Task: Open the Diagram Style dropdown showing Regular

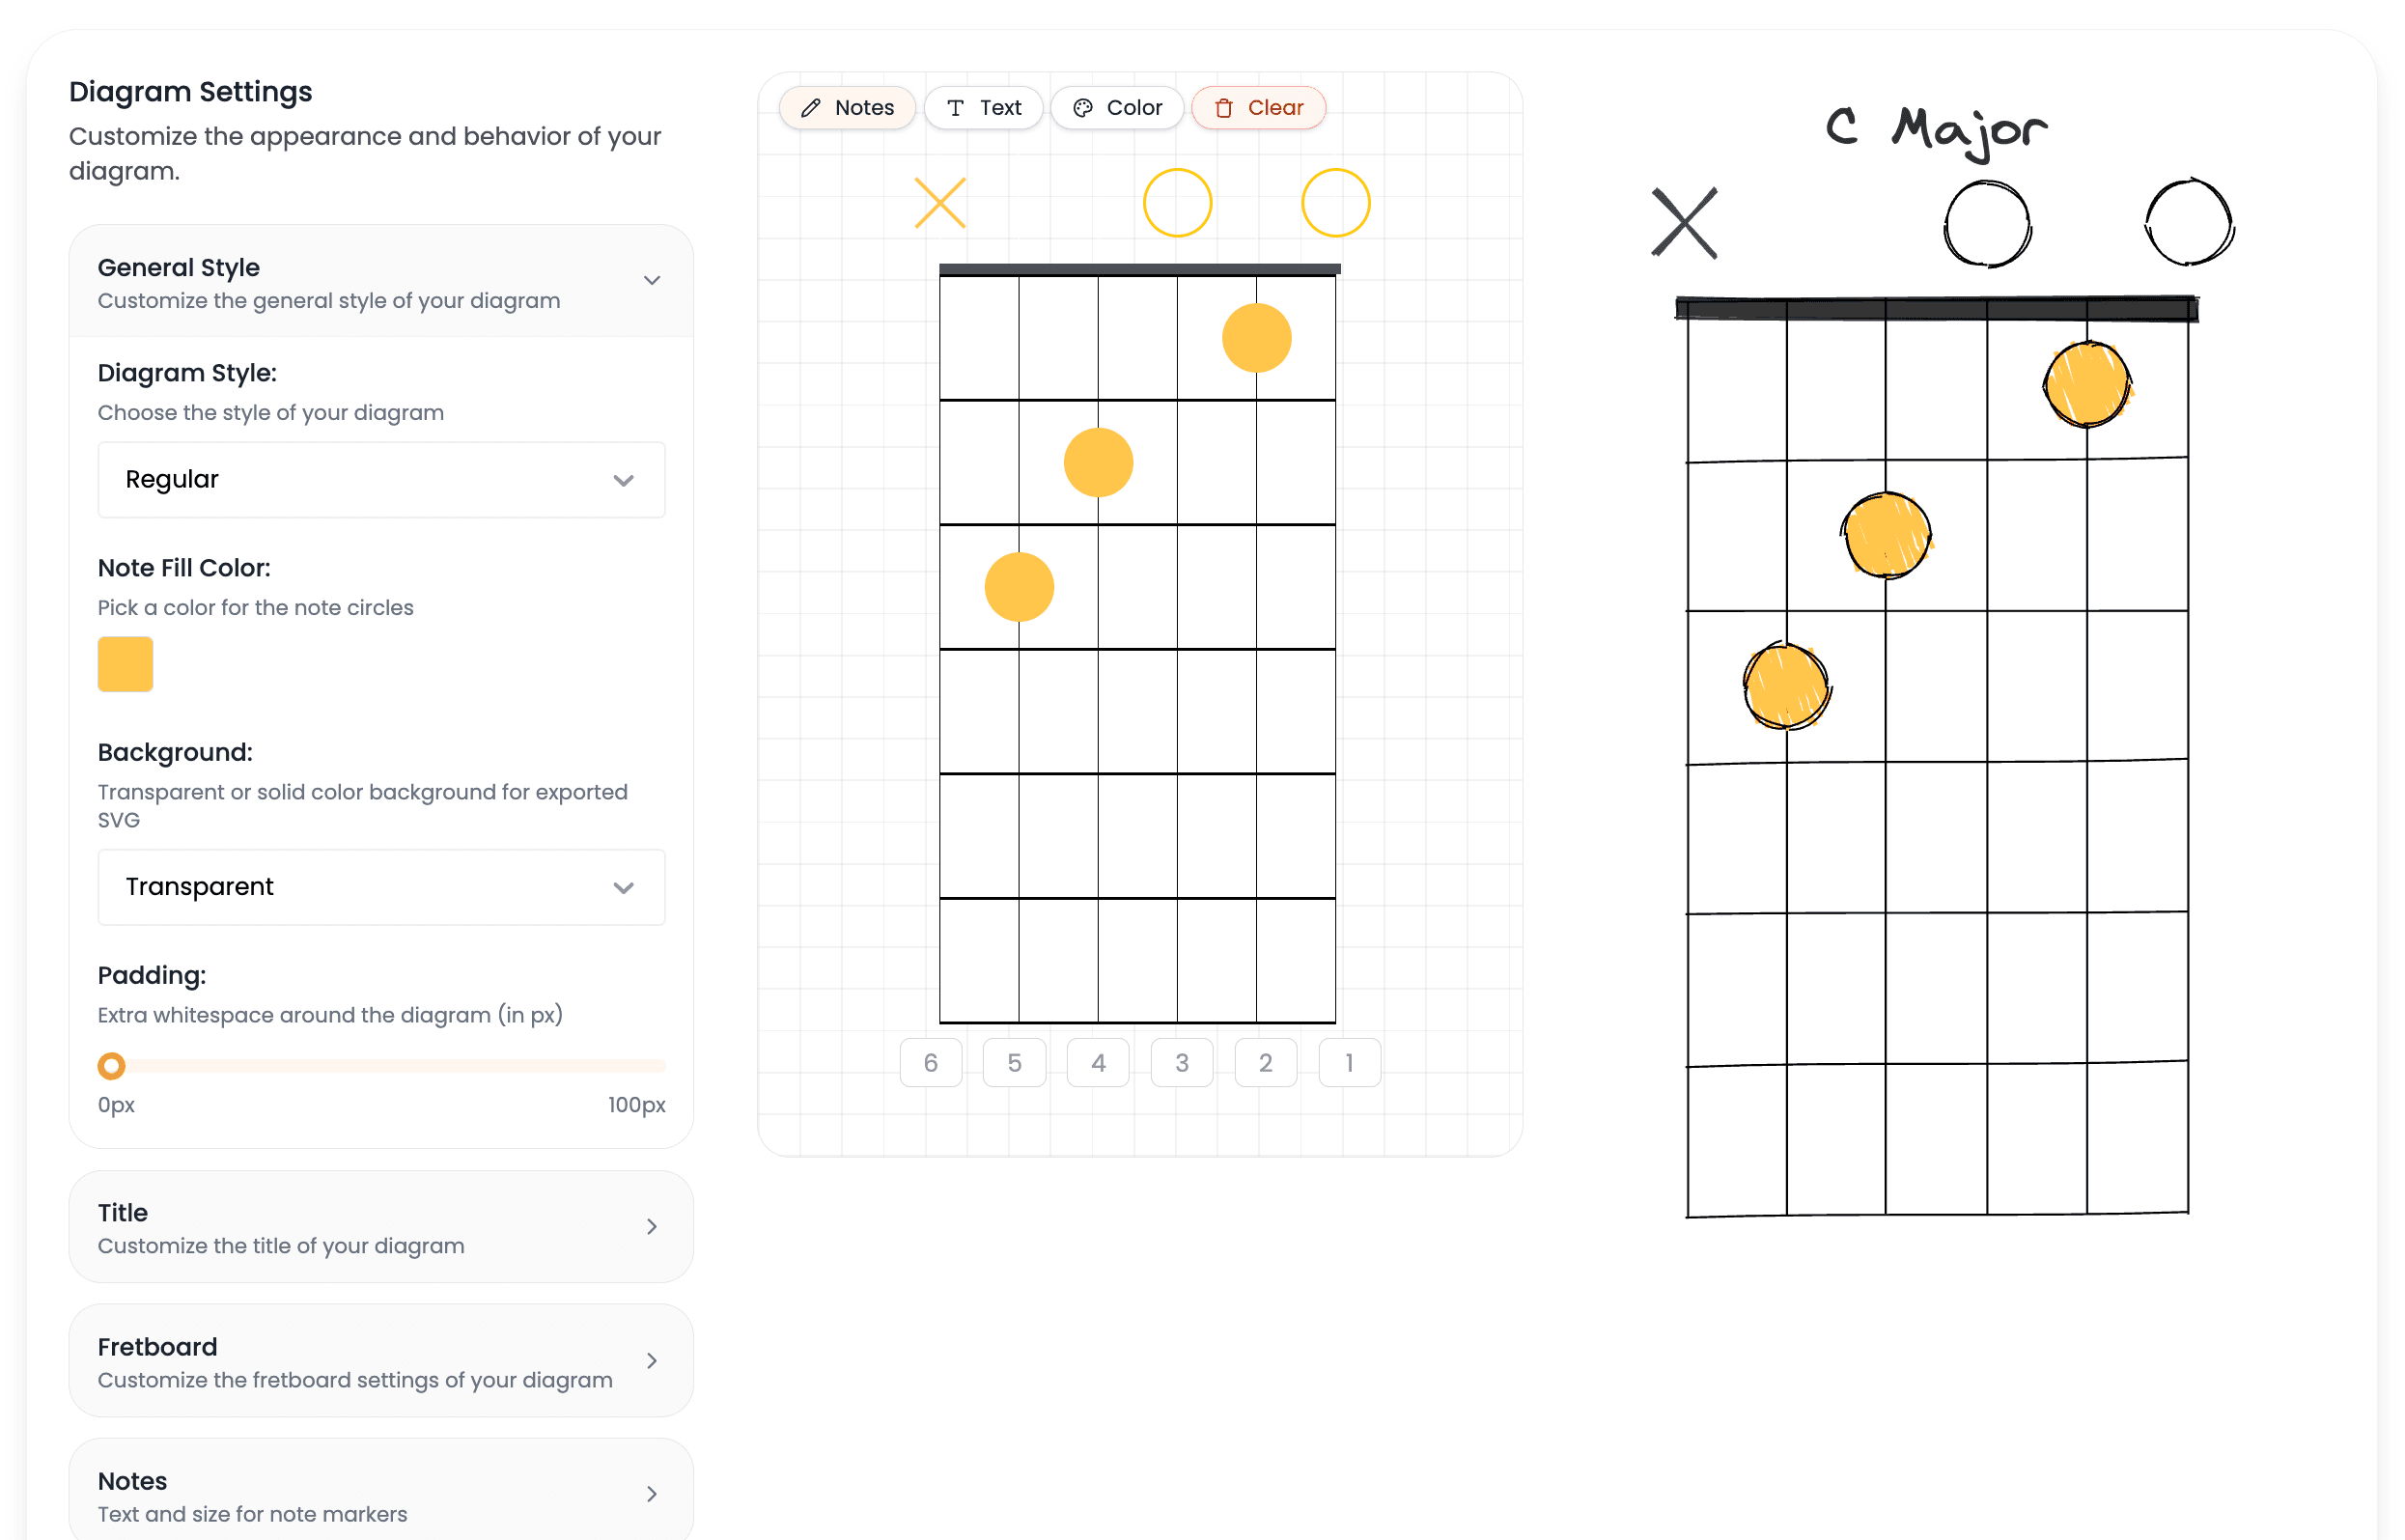Action: click(381, 479)
